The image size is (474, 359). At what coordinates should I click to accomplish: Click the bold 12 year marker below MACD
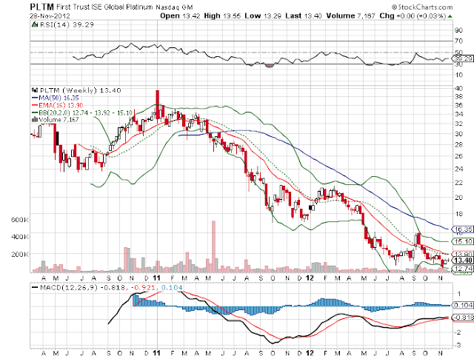[x=310, y=353]
